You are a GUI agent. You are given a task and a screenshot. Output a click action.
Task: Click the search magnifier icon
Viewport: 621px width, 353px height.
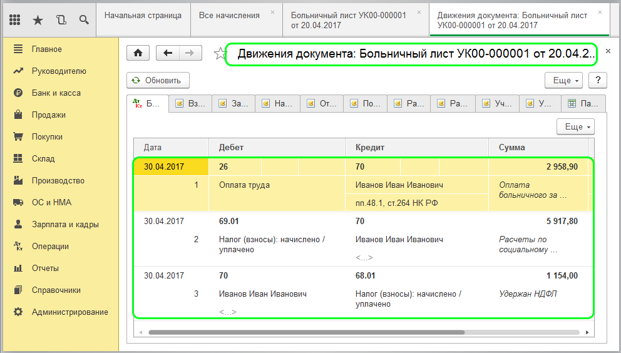(83, 20)
